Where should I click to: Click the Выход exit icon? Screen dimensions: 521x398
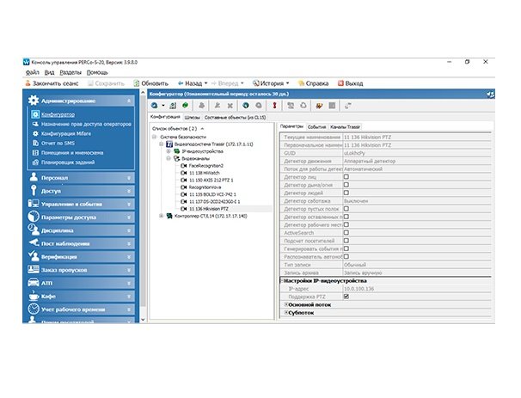339,83
